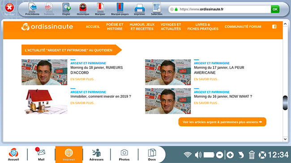Image resolution: width=291 pixels, height=163 pixels.
Task: Open the COMMUNAUTÉ FORUM menu
Action: [x=243, y=27]
